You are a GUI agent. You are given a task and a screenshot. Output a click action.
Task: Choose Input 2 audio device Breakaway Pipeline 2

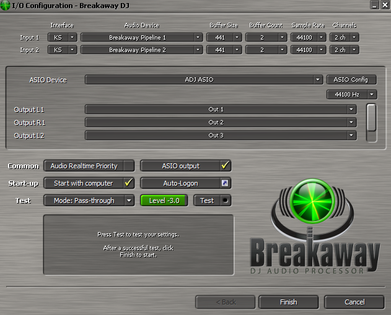click(142, 50)
